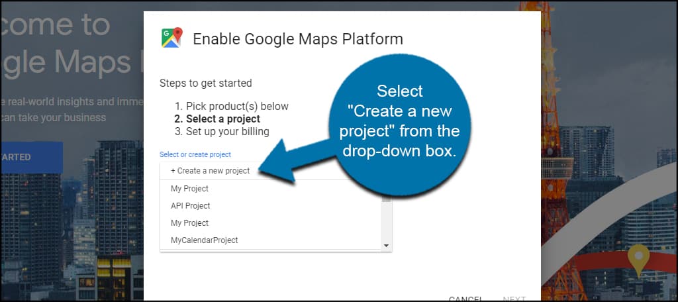Click the CANCEL button in the dialog
Image resolution: width=678 pixels, height=302 pixels.
(465, 299)
